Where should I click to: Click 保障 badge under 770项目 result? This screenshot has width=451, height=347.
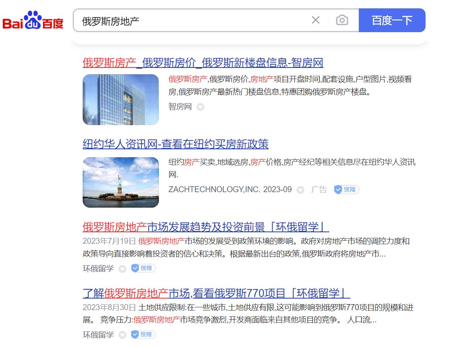click(x=143, y=334)
